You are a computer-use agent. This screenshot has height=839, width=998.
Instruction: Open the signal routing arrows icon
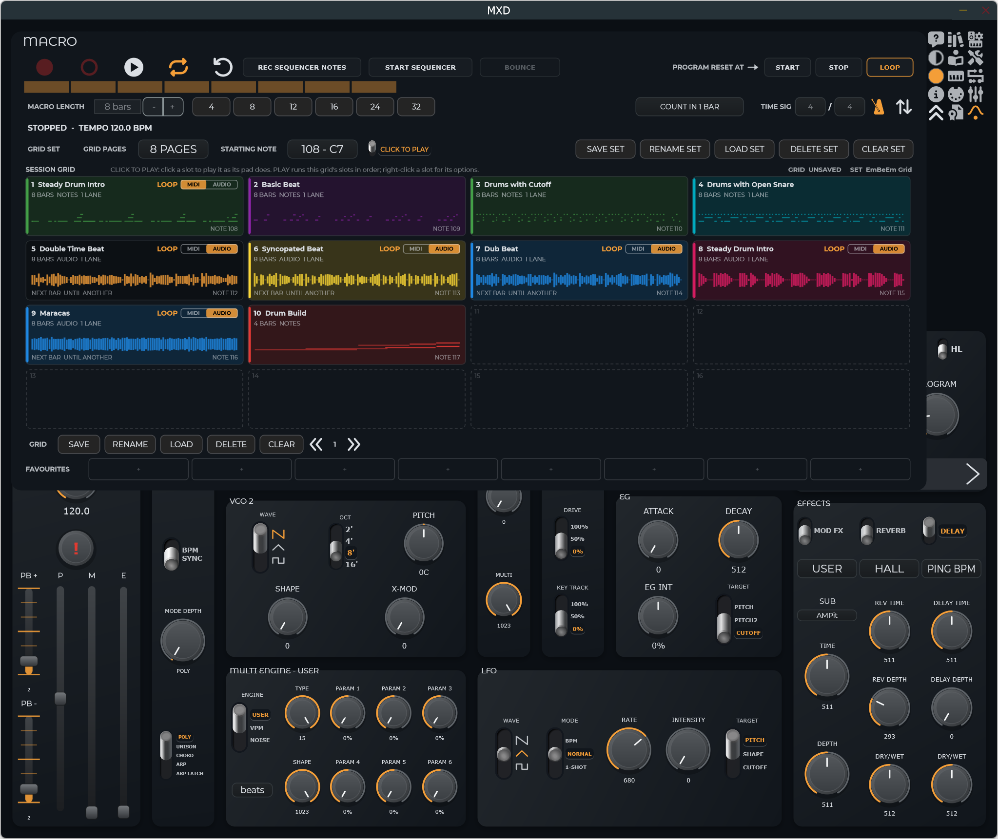click(976, 76)
